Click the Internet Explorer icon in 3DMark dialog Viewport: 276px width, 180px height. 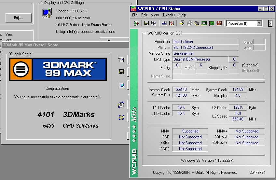(121, 105)
